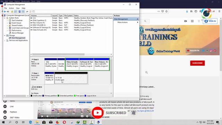Open video settings gear icon
Image resolution: width=222 pixels, height=125 pixels.
[x=87, y=116]
